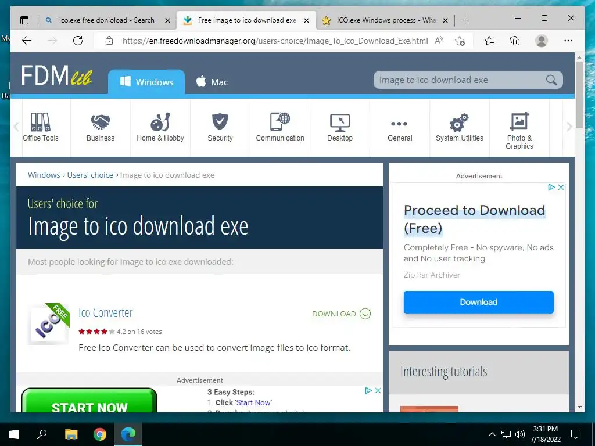Open the tab actions menu icon
The width and height of the screenshot is (595, 446).
point(24,20)
